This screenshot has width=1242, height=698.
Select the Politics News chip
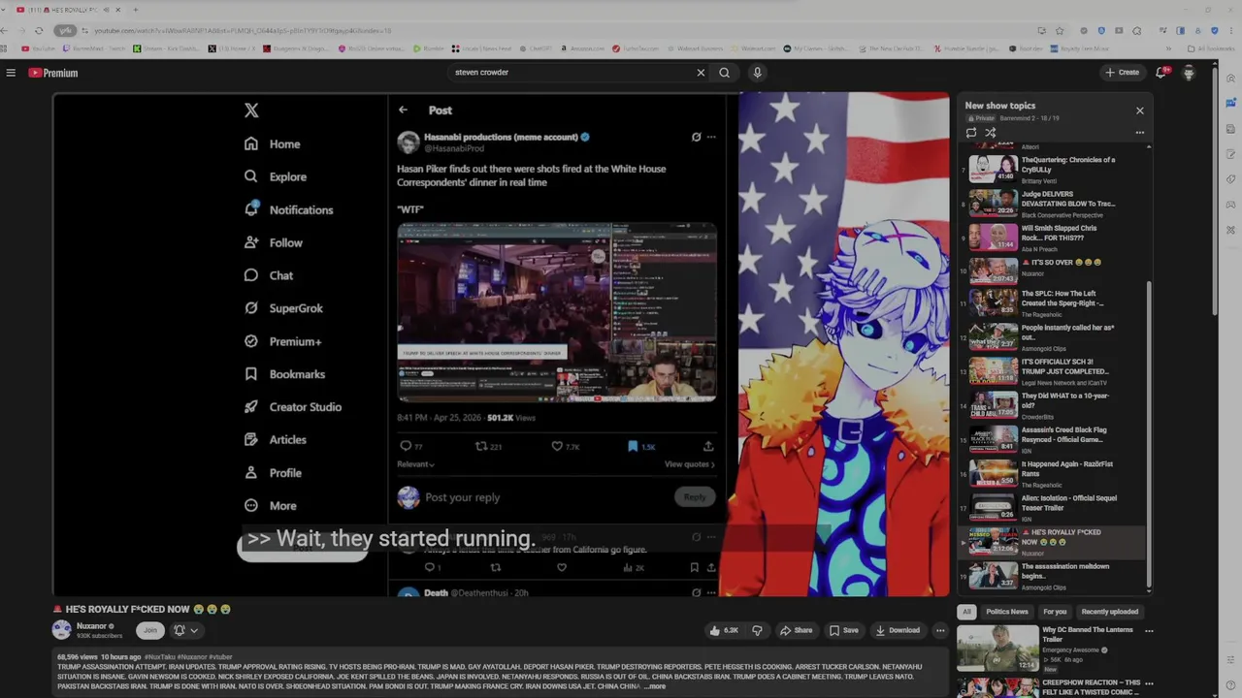1006,612
